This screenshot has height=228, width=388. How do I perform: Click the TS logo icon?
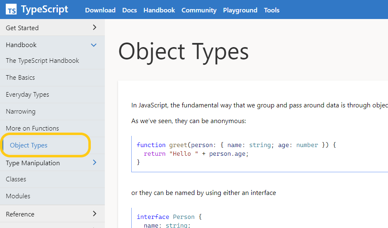pyautogui.click(x=12, y=9)
